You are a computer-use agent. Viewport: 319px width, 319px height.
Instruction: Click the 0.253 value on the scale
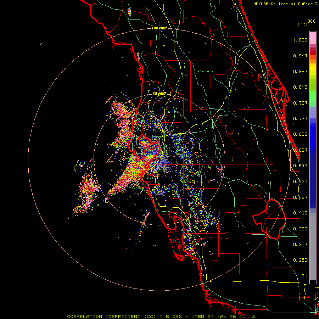tap(300, 260)
